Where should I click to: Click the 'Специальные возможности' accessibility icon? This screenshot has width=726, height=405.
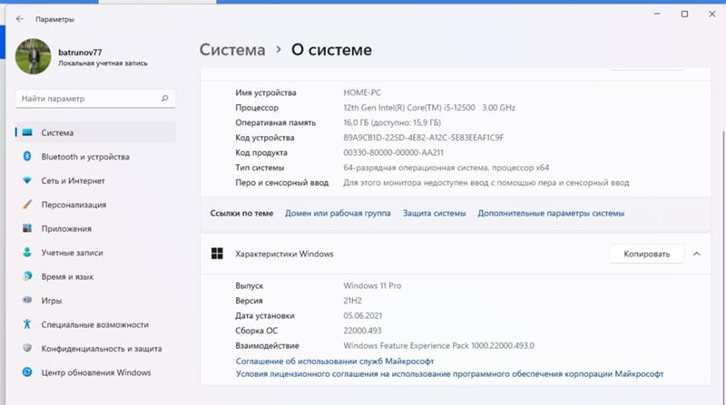27,324
